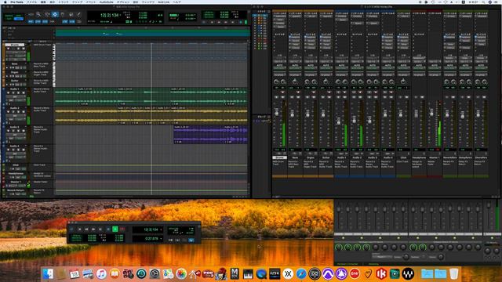502x282 pixels.
Task: Open main counter dropdown in the floating Transport
Action: tap(161, 230)
